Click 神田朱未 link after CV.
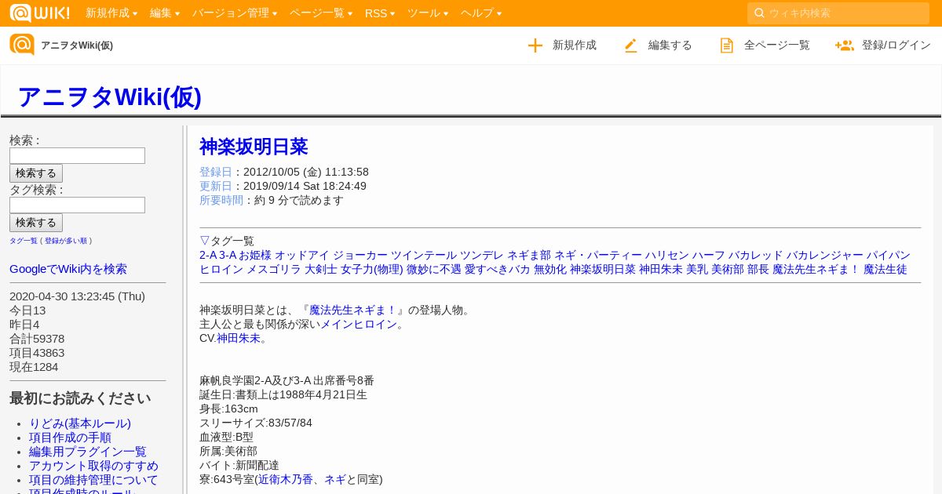Viewport: 942px width, 494px height. 239,338
